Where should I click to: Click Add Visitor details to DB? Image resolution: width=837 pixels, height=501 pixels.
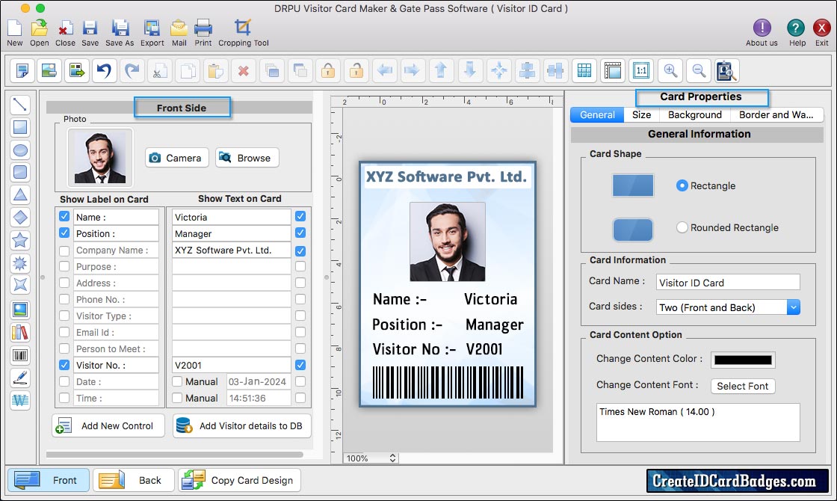point(242,425)
